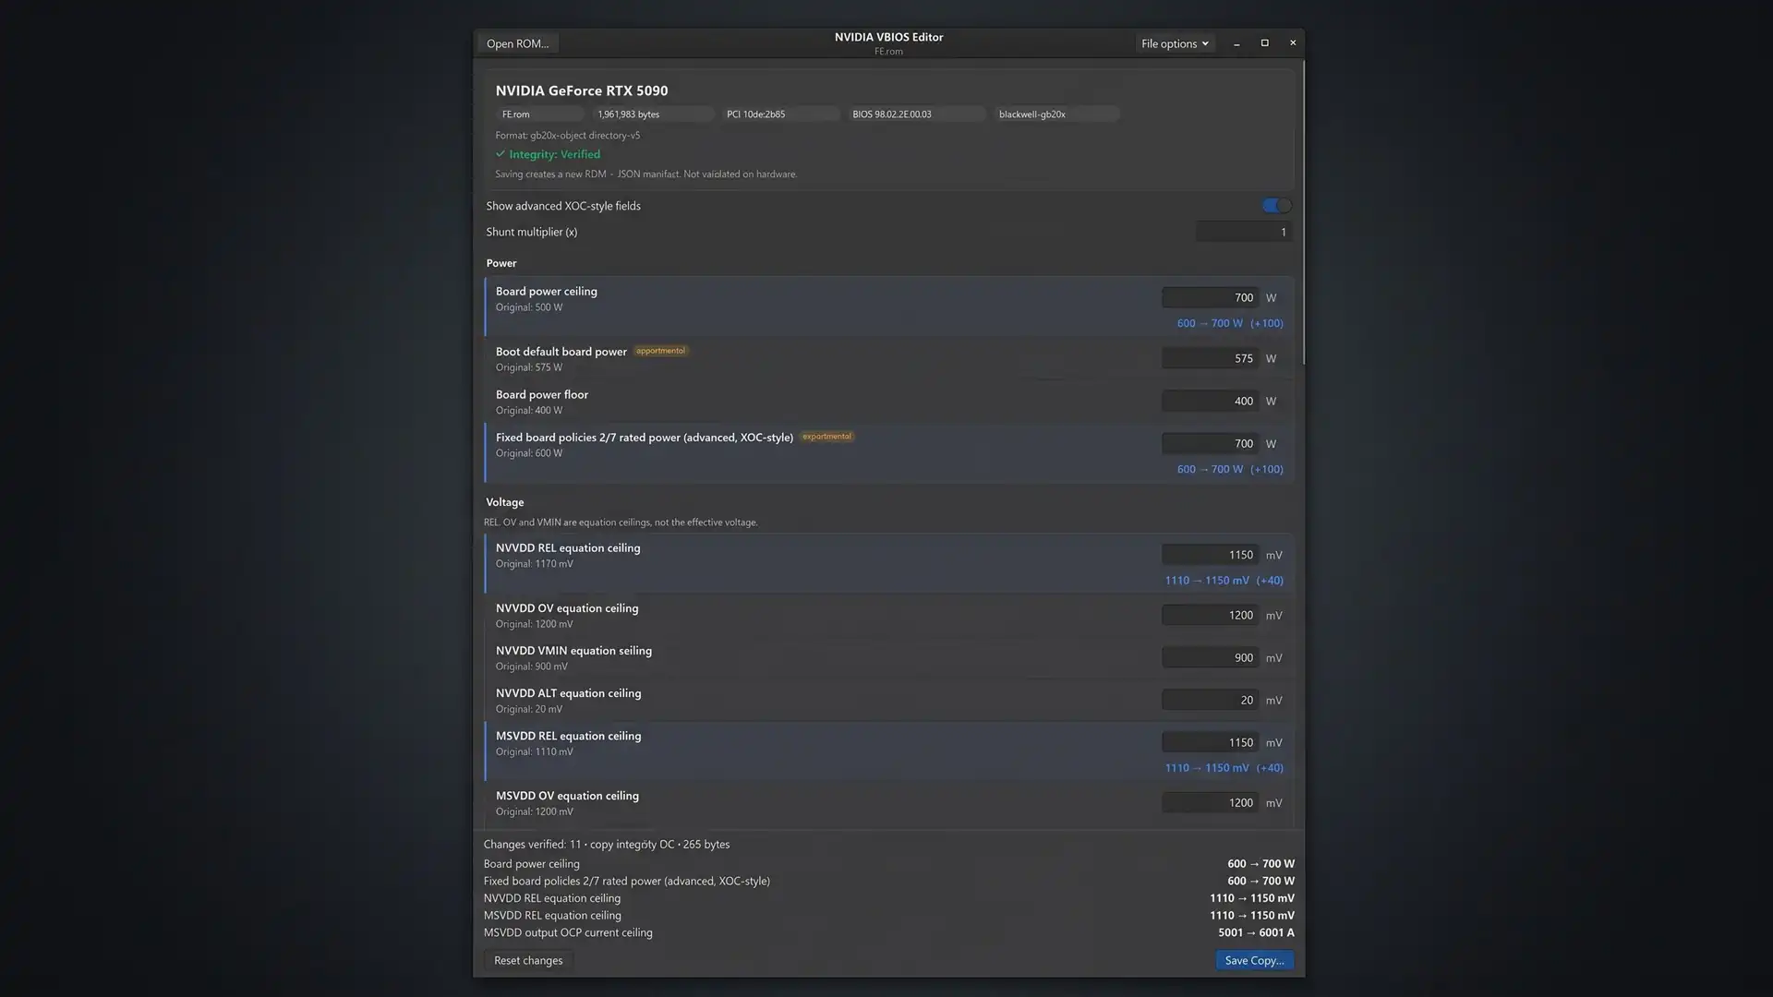This screenshot has height=997, width=1773.
Task: Edit the NVVDD ALT equation ceiling input
Action: coord(1210,700)
